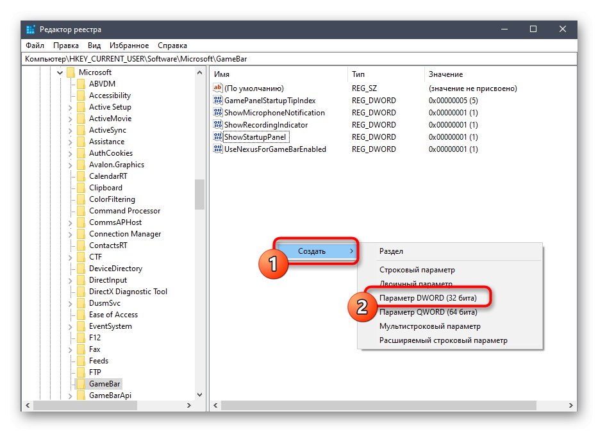
Task: Expand the ActiveSync node
Action: (x=70, y=130)
